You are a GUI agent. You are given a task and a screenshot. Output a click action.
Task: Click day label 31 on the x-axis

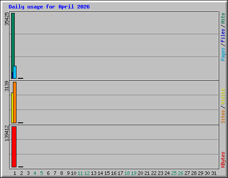coord(214,173)
